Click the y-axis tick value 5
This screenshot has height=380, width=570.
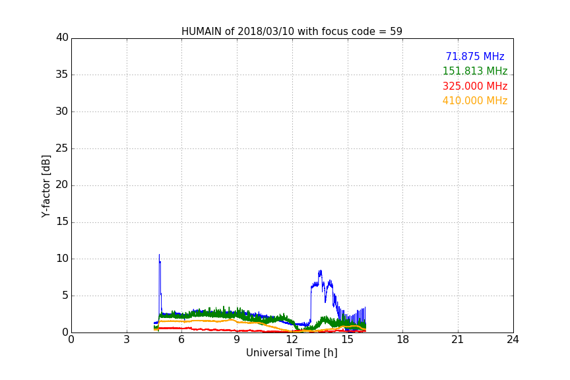pyautogui.click(x=65, y=296)
